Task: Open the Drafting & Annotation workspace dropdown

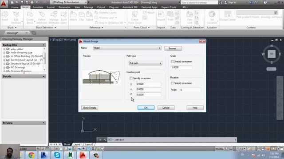Action: (68, 2)
